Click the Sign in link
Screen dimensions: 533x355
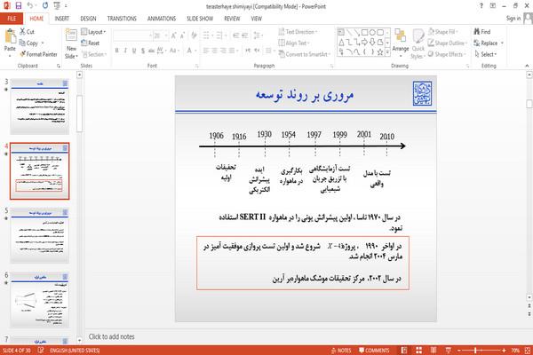pyautogui.click(x=513, y=19)
